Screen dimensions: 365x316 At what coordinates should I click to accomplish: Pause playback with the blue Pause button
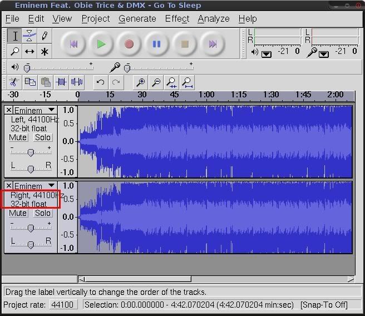[157, 44]
